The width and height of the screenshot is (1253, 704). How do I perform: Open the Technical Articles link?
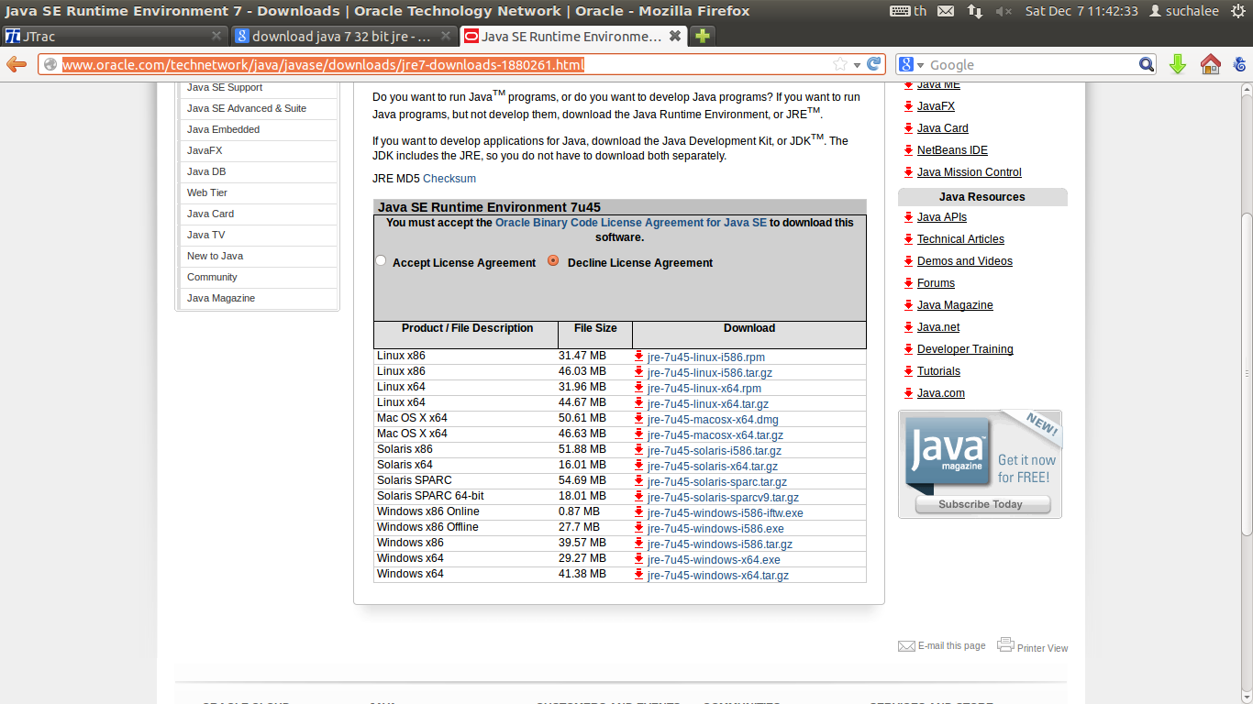click(x=960, y=239)
